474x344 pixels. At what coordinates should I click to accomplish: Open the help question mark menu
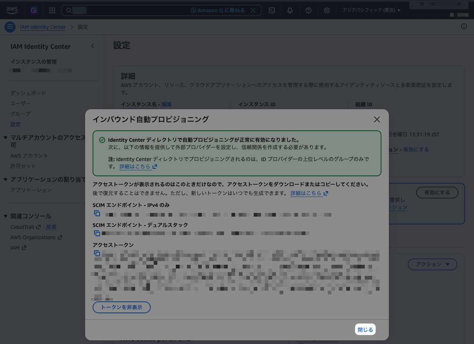pos(308,10)
